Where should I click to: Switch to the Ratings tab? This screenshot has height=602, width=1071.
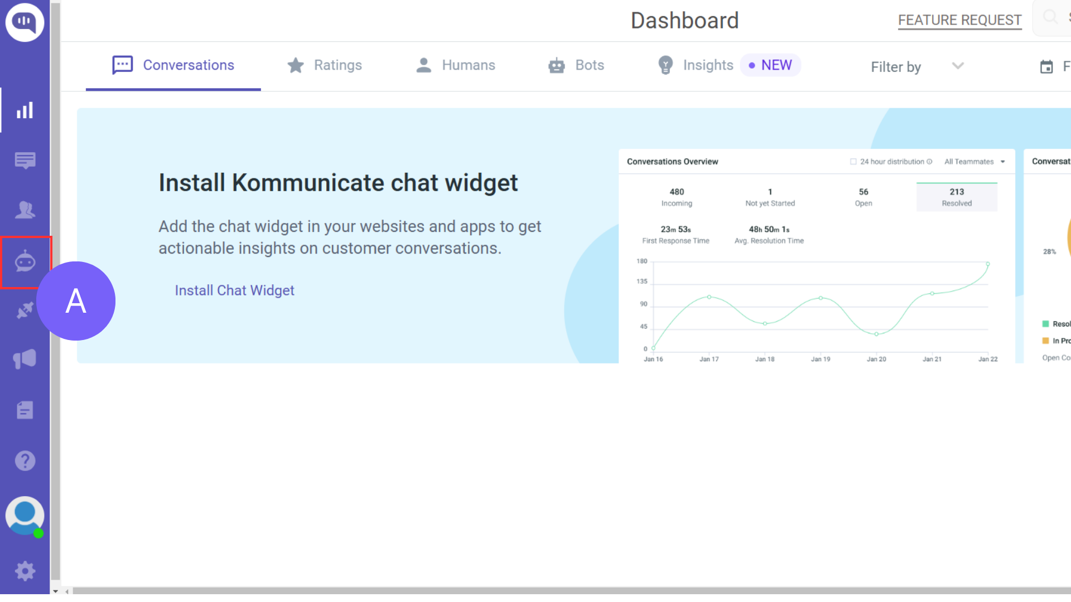pyautogui.click(x=325, y=65)
